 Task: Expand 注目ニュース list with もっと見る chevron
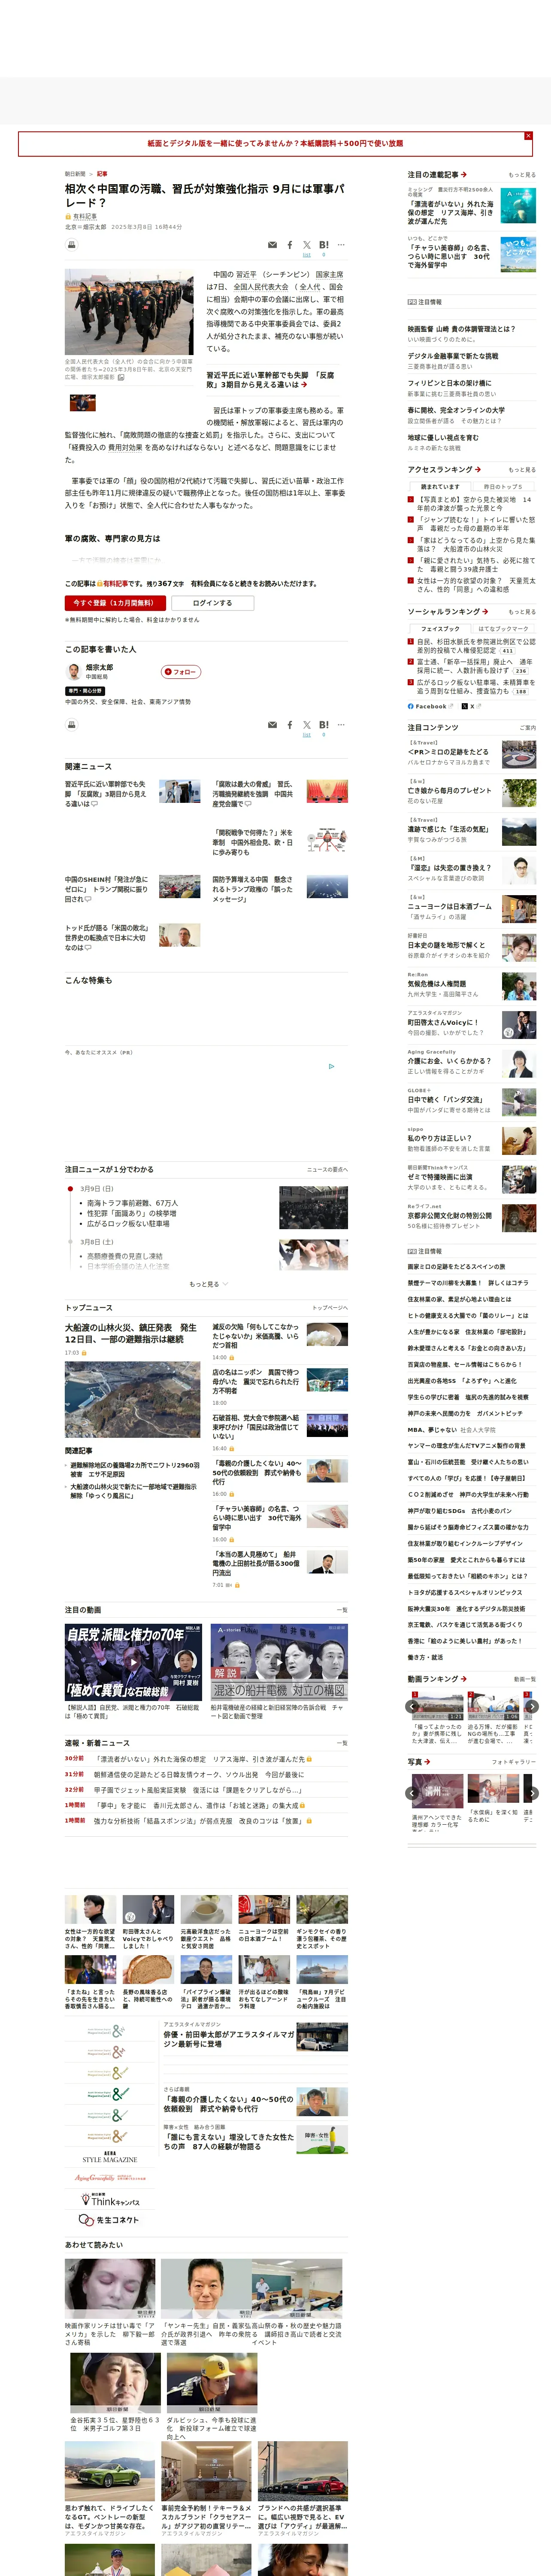tap(208, 1284)
